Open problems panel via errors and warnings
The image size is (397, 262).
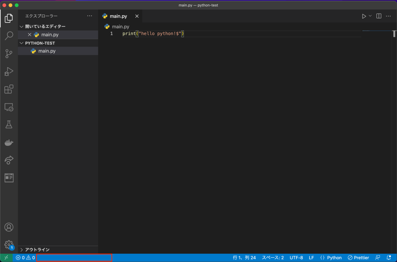tap(25, 258)
